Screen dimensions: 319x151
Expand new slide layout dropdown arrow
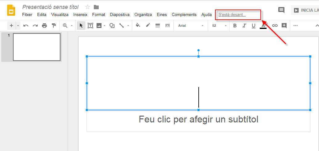pos(18,26)
